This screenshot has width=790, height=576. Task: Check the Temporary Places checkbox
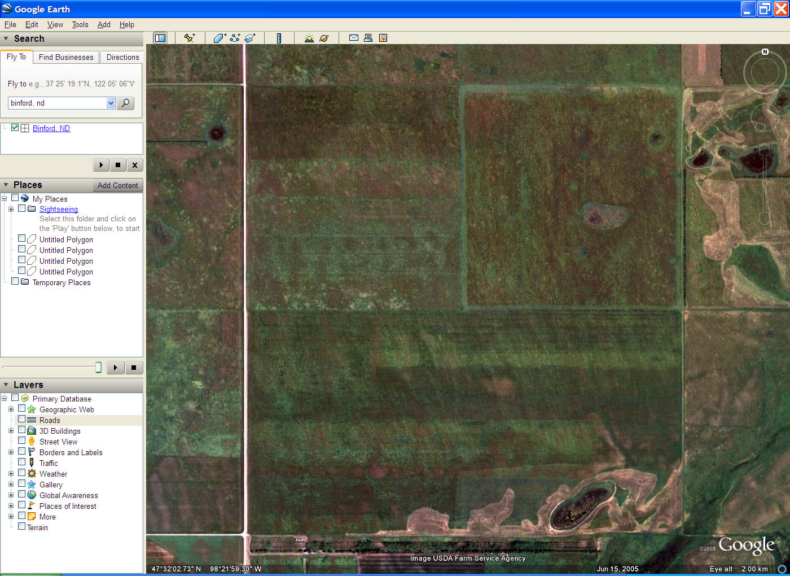coord(15,281)
